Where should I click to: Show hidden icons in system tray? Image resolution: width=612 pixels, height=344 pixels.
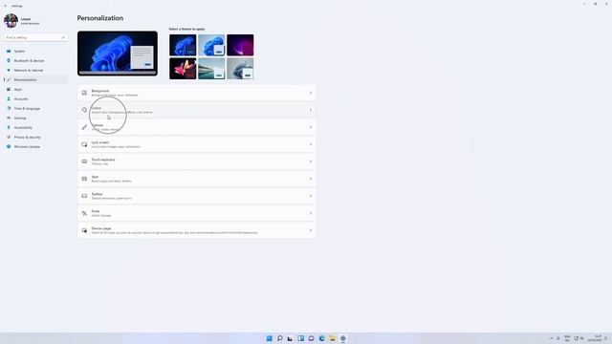pos(551,338)
